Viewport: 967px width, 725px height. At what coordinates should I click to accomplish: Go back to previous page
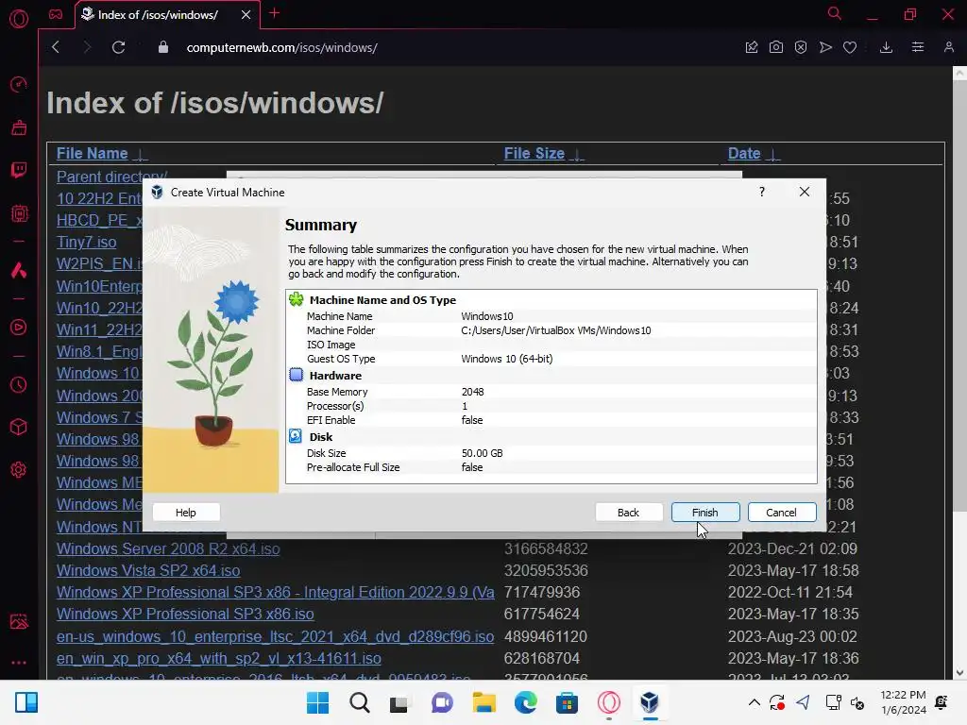56,47
